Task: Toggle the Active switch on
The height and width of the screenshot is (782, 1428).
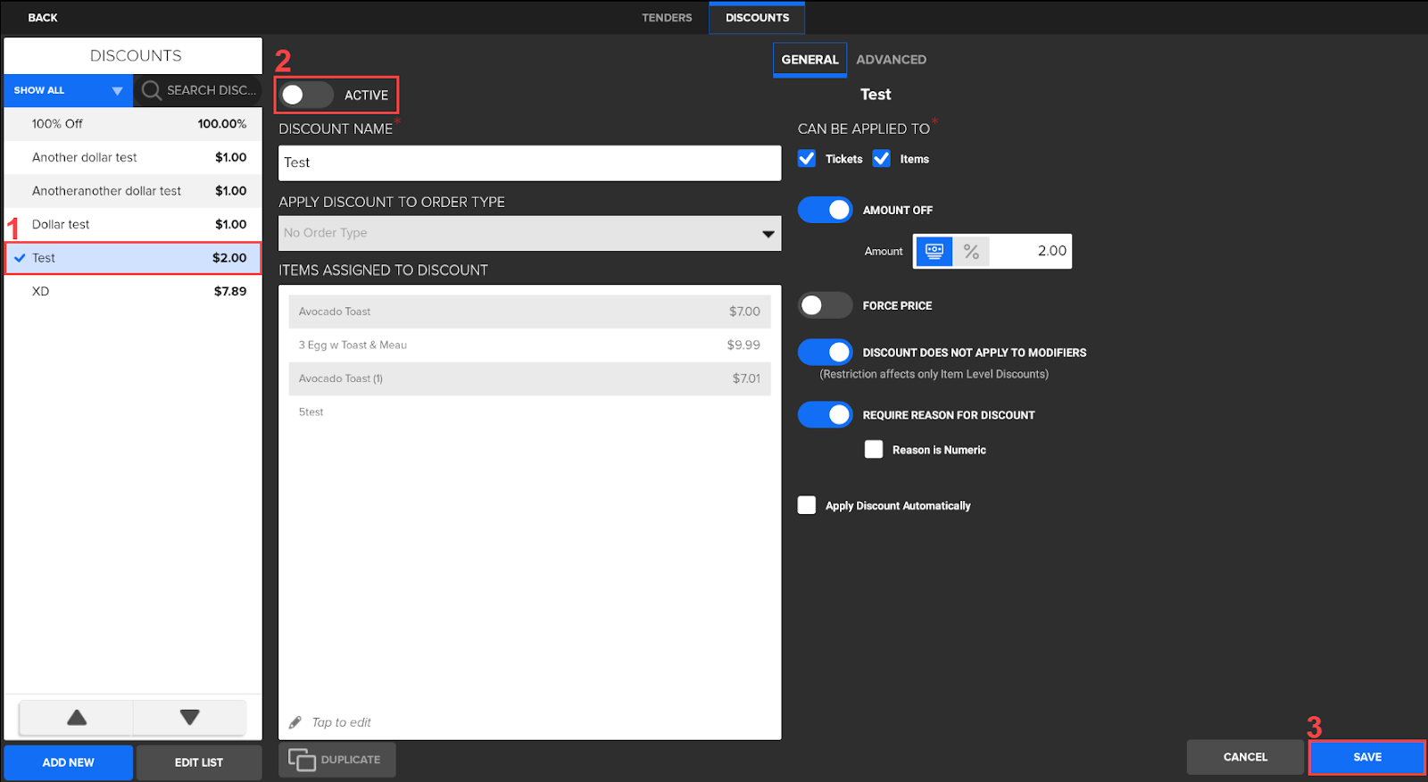Action: pos(305,95)
